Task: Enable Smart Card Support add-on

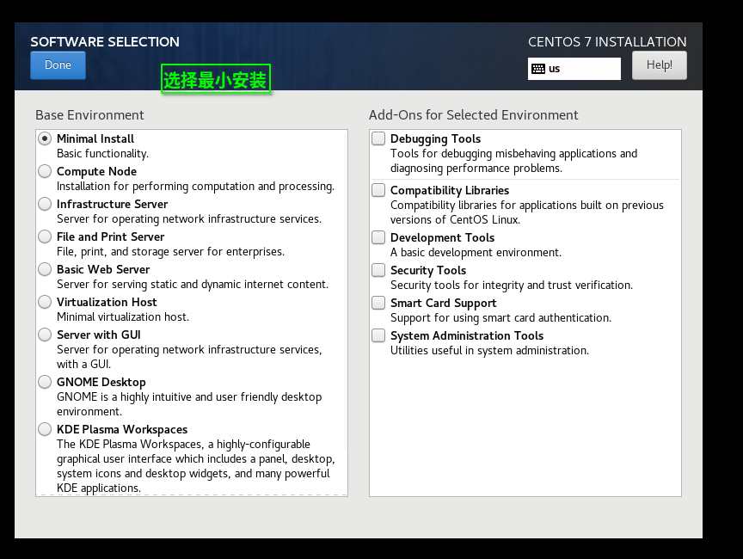Action: (378, 303)
